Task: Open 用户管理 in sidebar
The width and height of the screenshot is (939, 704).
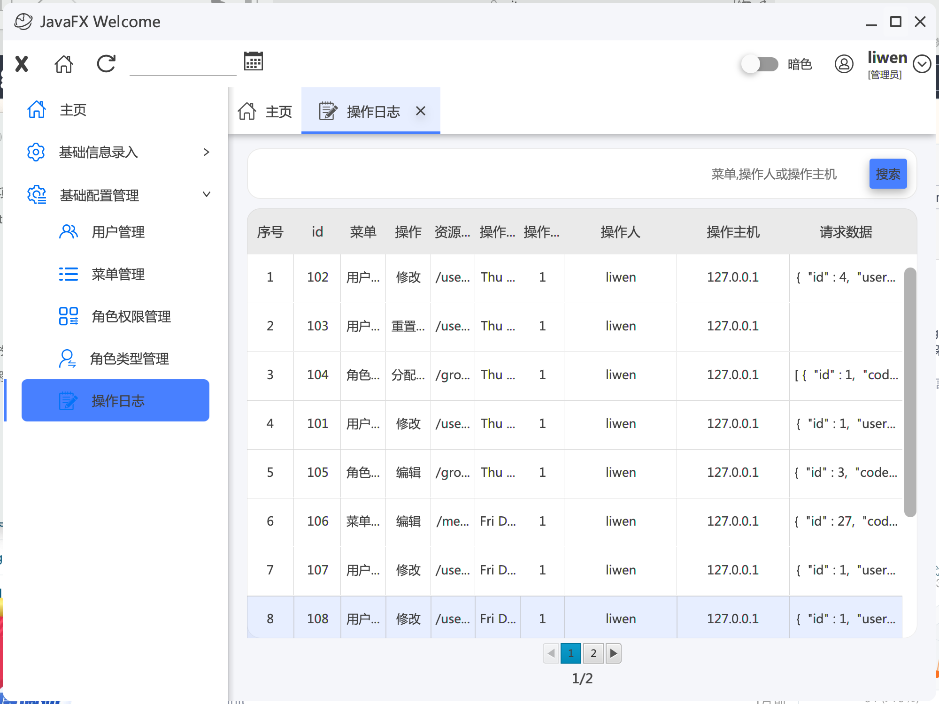Action: pyautogui.click(x=117, y=232)
